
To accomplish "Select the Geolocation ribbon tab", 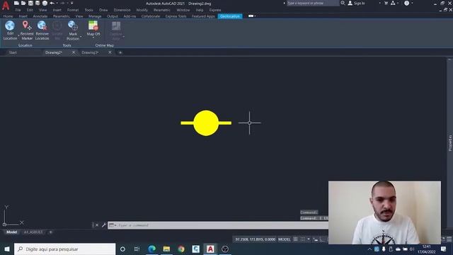I will [230, 16].
